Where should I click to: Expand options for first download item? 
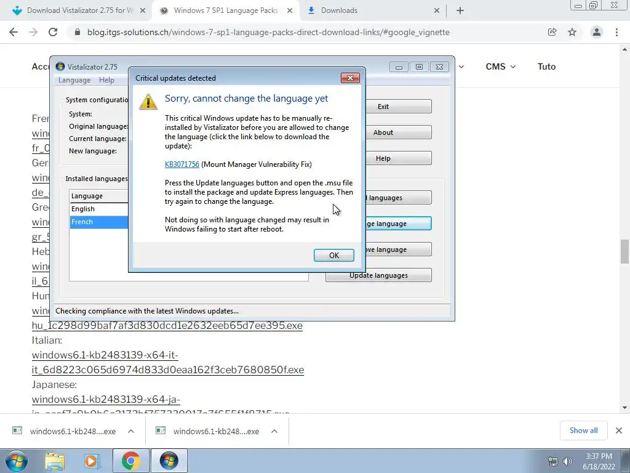(131, 431)
